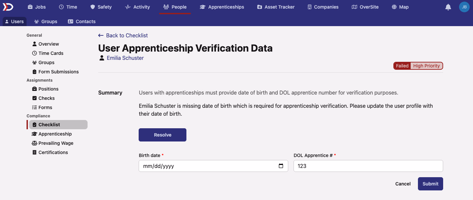Go to OverSite
Screen dimensions: 473x200
coord(365,7)
